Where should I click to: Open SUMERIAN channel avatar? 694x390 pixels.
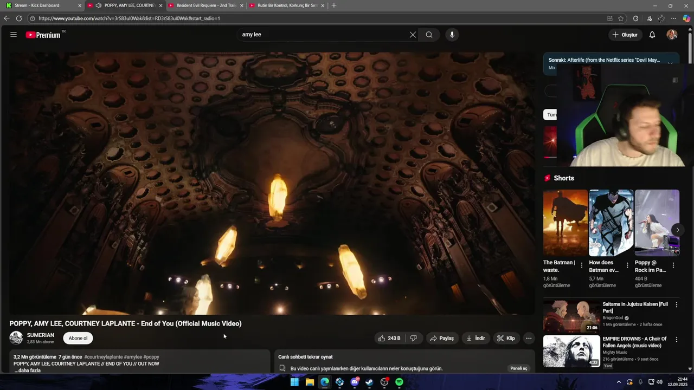[16, 338]
